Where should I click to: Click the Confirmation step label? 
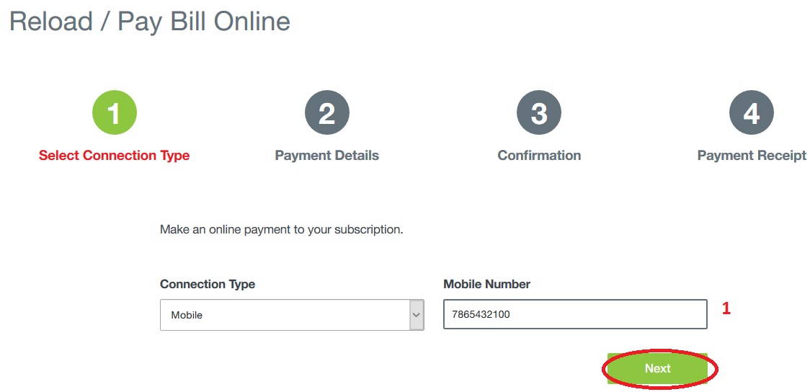[x=539, y=156]
